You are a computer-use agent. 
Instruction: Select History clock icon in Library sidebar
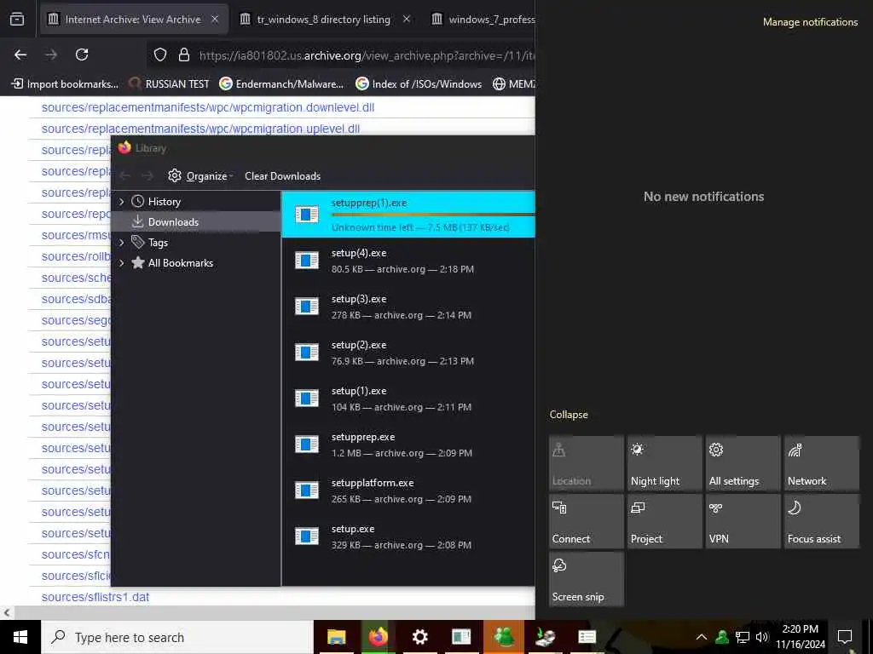pyautogui.click(x=137, y=201)
